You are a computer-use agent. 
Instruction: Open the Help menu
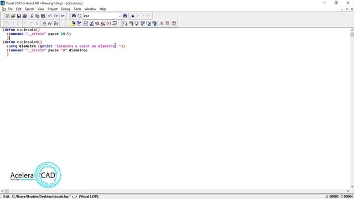(x=103, y=9)
